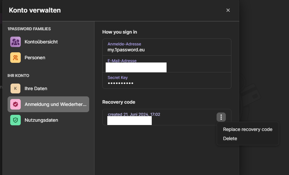
Task: Click the 'Recovery code' section heading
Action: pyautogui.click(x=118, y=102)
